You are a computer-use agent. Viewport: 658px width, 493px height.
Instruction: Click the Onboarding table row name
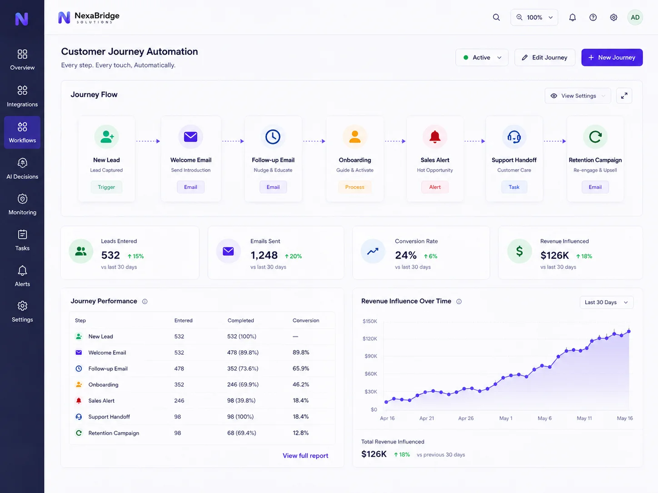click(x=104, y=385)
